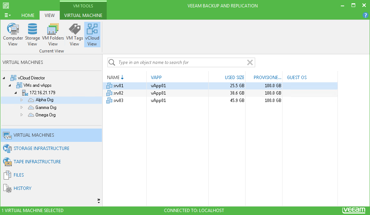Open the main application menu button
This screenshot has width=370, height=215.
pyautogui.click(x=7, y=16)
